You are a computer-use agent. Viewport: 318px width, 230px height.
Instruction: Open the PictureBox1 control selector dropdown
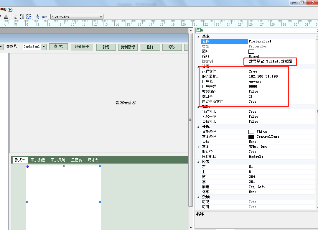pos(101,17)
